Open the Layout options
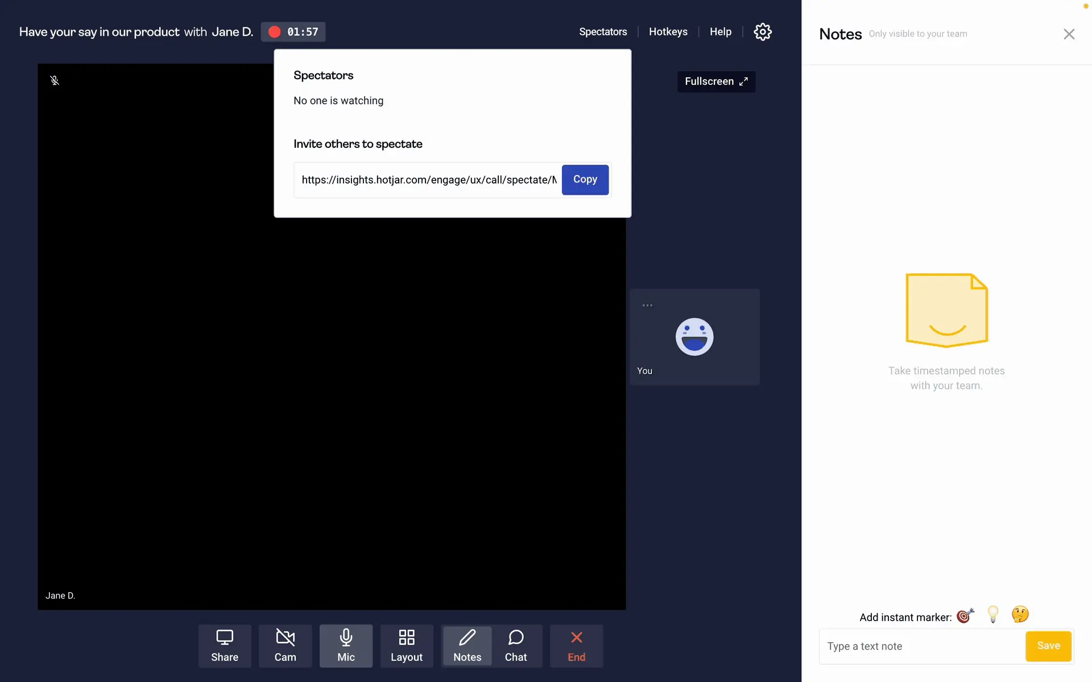 pyautogui.click(x=406, y=646)
